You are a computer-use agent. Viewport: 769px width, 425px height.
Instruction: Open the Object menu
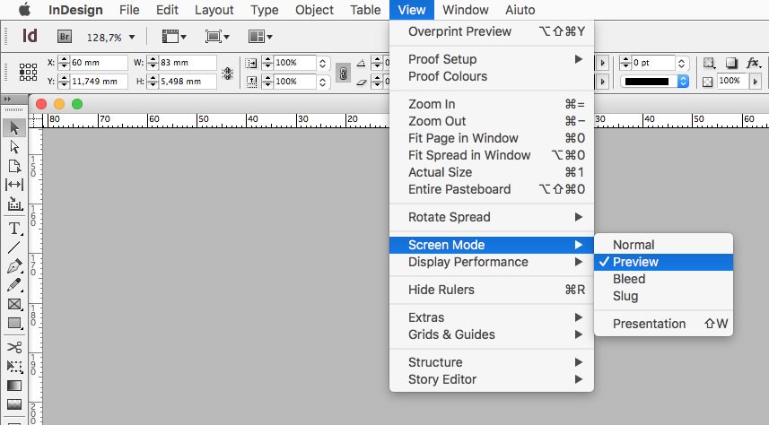coord(314,10)
